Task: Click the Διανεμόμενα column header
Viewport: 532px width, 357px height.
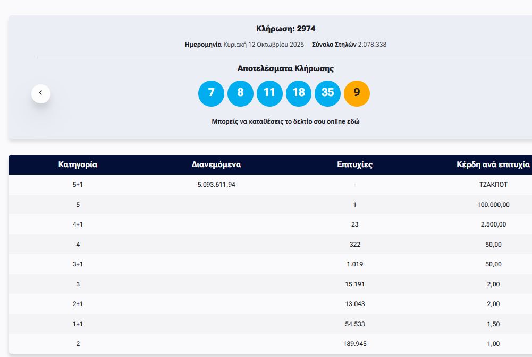Action: point(216,164)
